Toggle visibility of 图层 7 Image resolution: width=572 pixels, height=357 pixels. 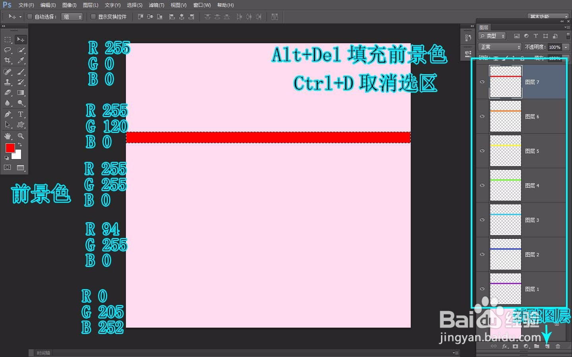(x=482, y=82)
